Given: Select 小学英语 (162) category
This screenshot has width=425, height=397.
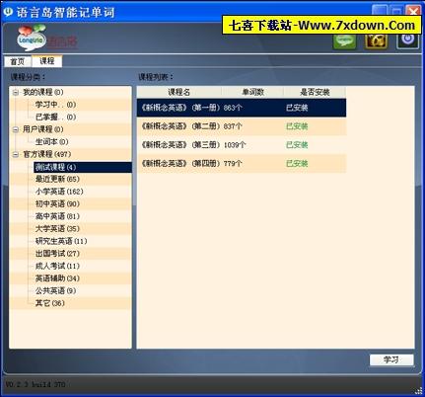Looking at the screenshot, I should pos(59,192).
